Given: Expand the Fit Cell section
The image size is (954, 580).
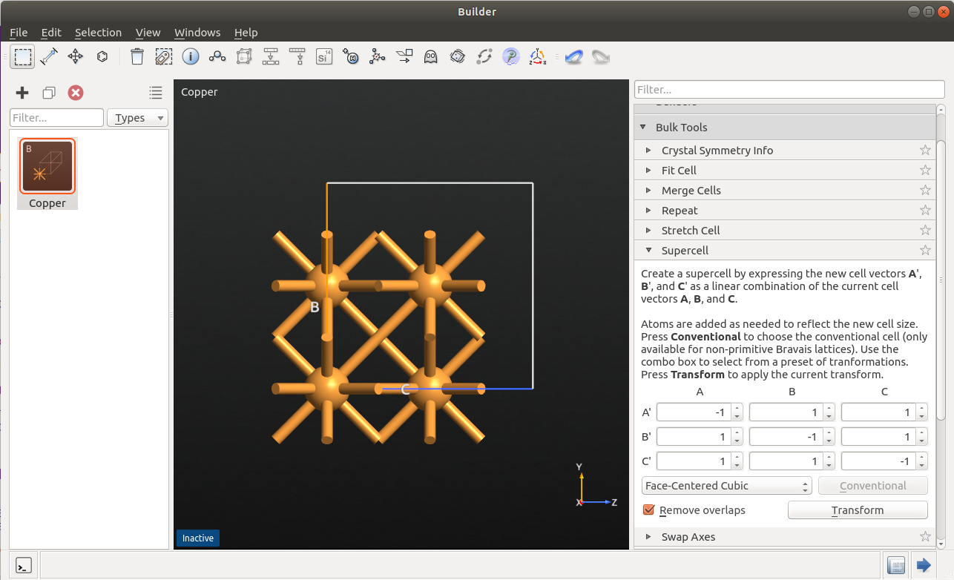Looking at the screenshot, I should coord(648,170).
